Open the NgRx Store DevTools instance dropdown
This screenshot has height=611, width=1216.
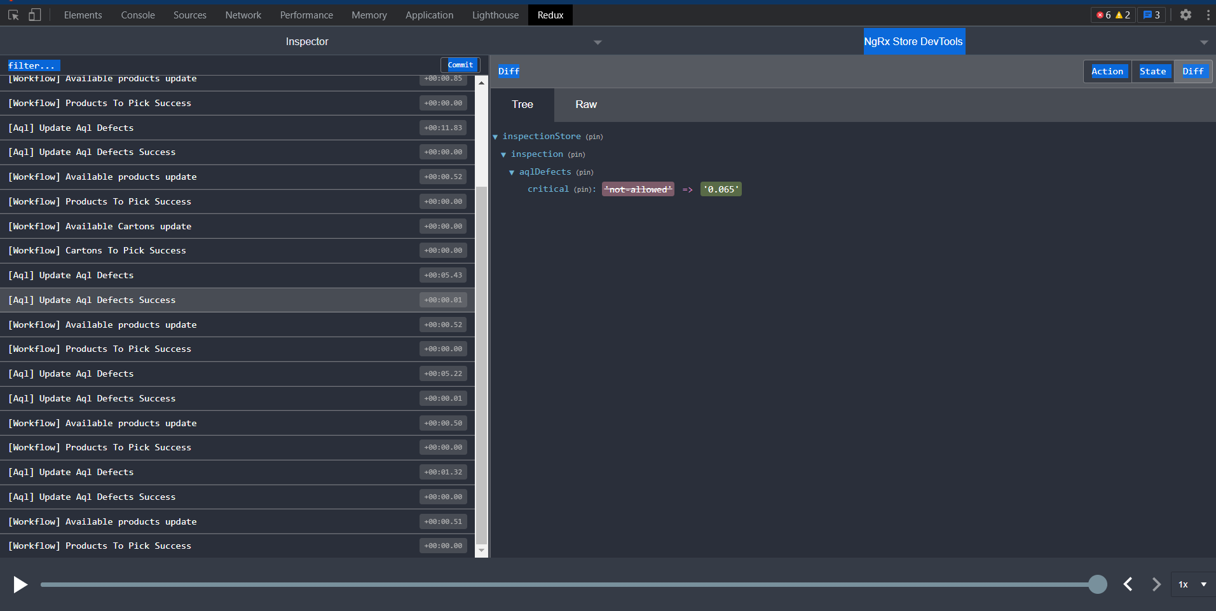(1204, 42)
